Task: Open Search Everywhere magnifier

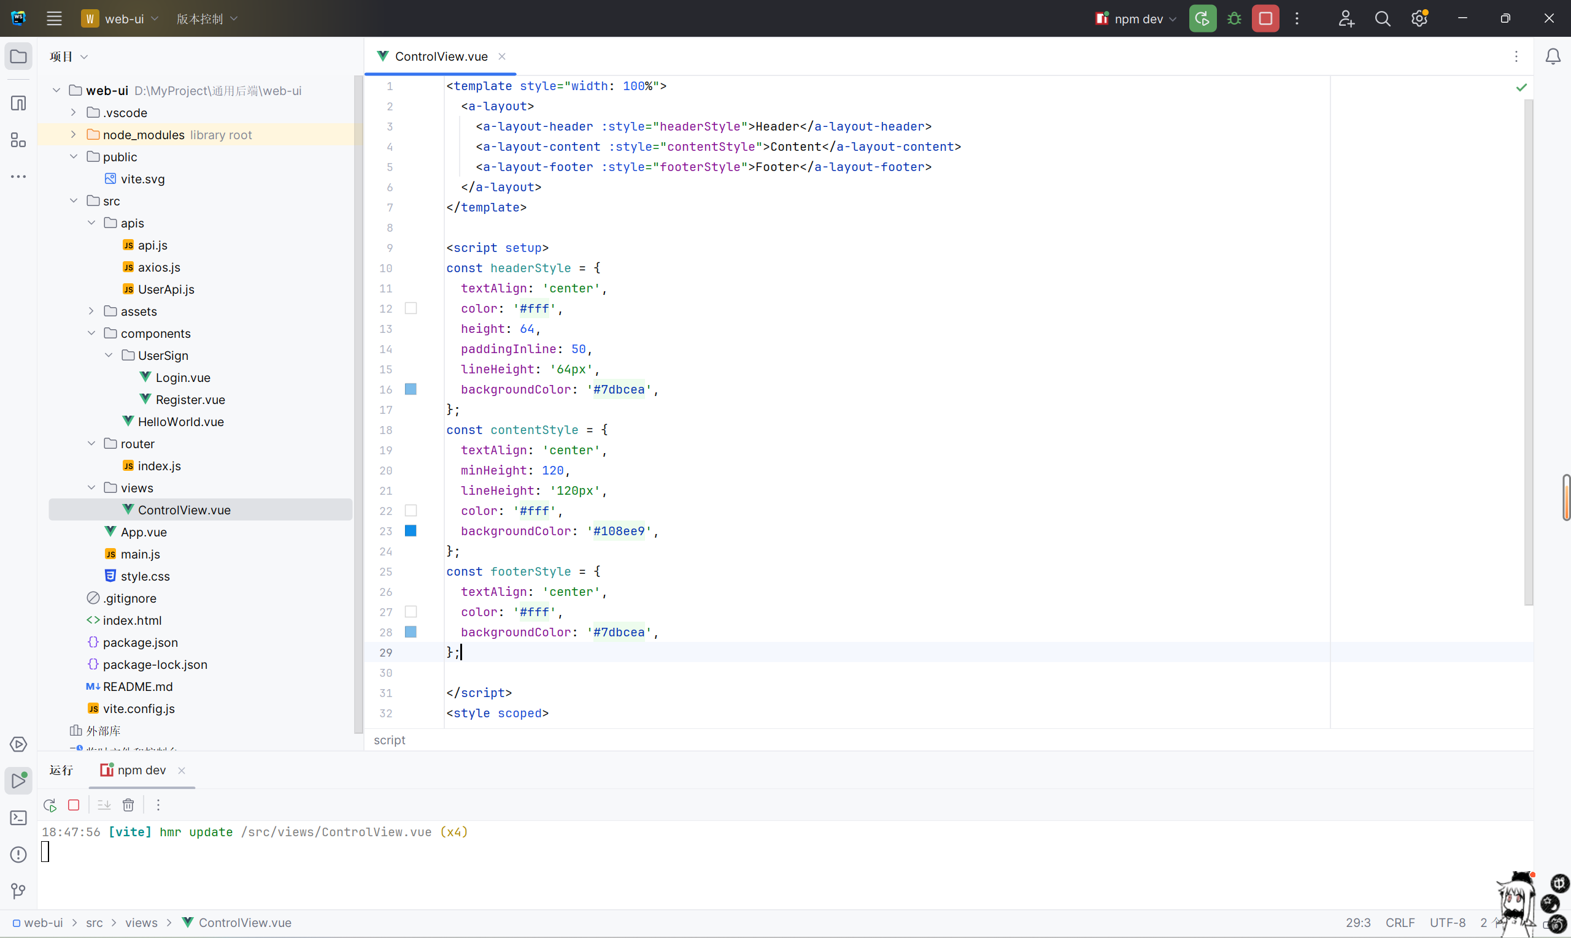Action: pyautogui.click(x=1383, y=18)
